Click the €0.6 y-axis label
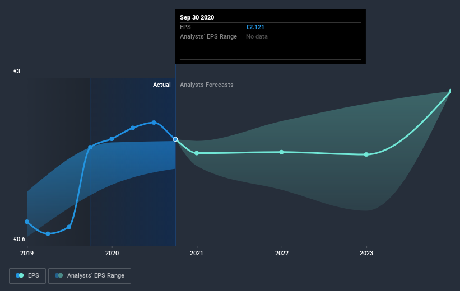The image size is (460, 291). 20,239
